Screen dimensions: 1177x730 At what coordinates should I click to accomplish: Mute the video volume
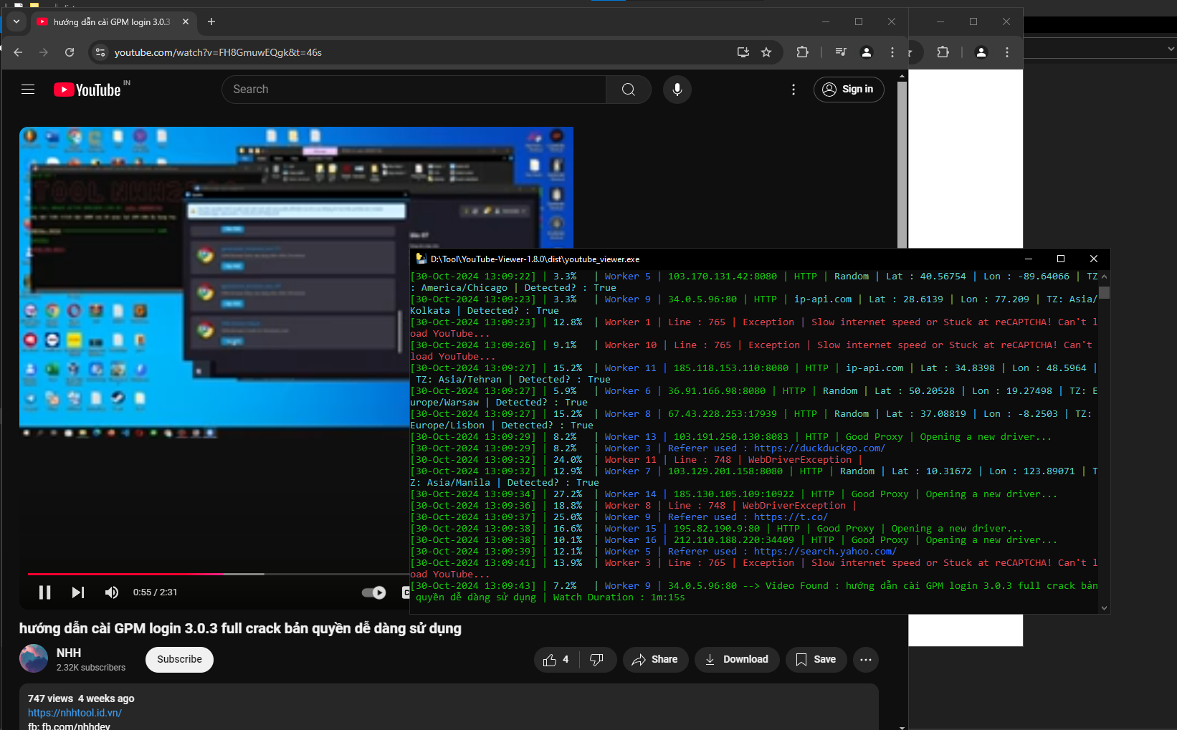coord(112,592)
